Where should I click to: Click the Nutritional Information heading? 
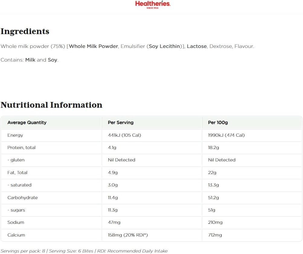click(x=51, y=105)
